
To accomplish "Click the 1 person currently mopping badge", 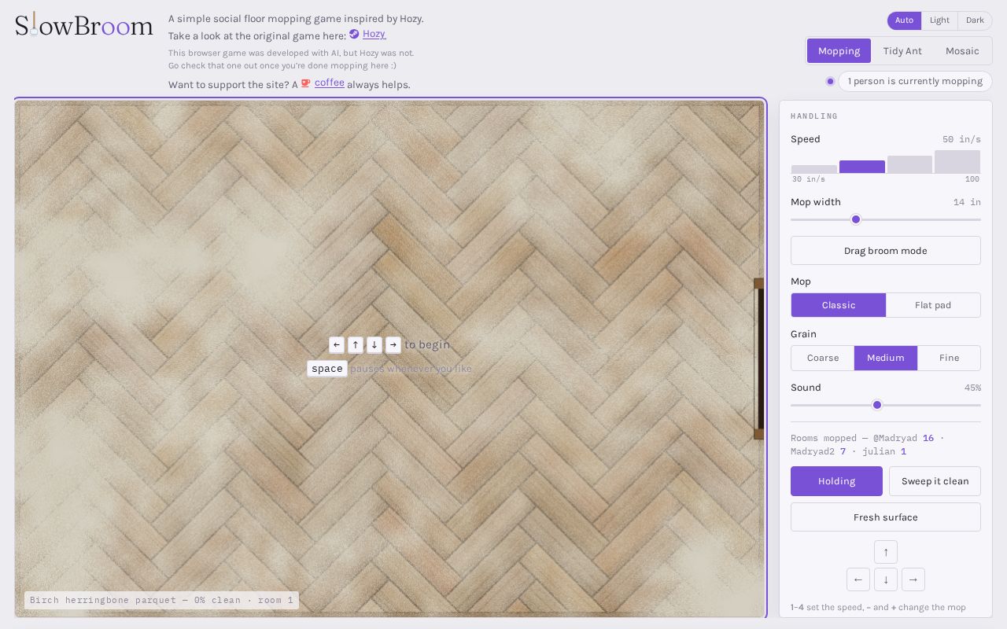I will [x=915, y=81].
